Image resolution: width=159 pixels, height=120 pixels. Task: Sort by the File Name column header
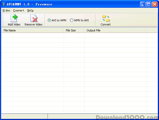click(32, 30)
